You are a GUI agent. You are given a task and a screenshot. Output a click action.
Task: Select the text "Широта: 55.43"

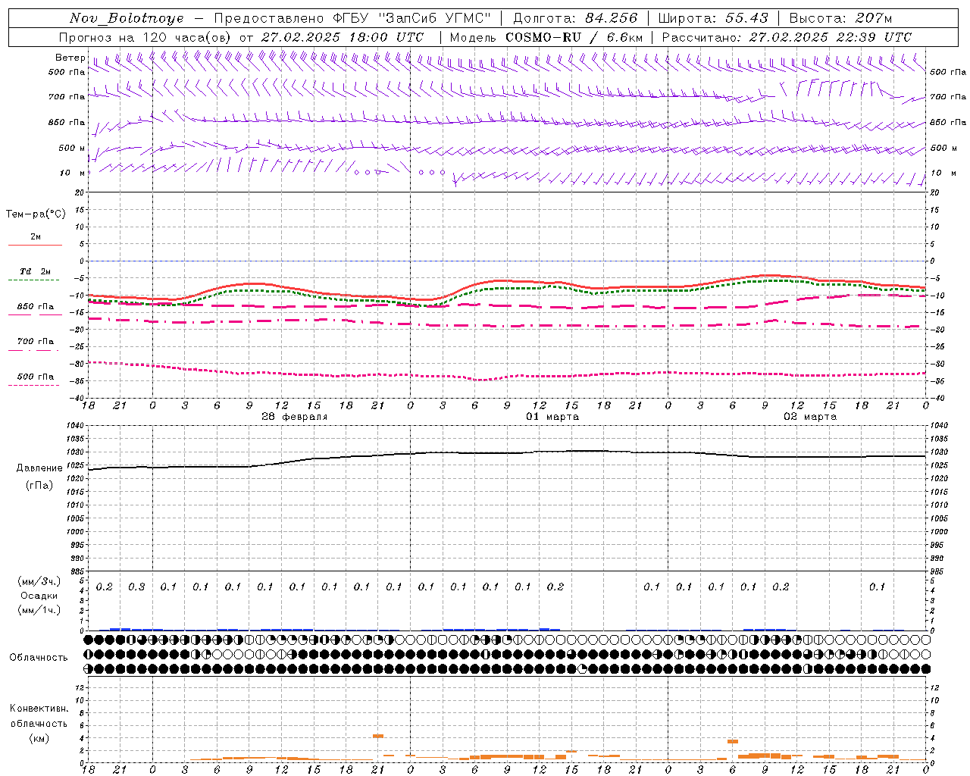pos(713,18)
